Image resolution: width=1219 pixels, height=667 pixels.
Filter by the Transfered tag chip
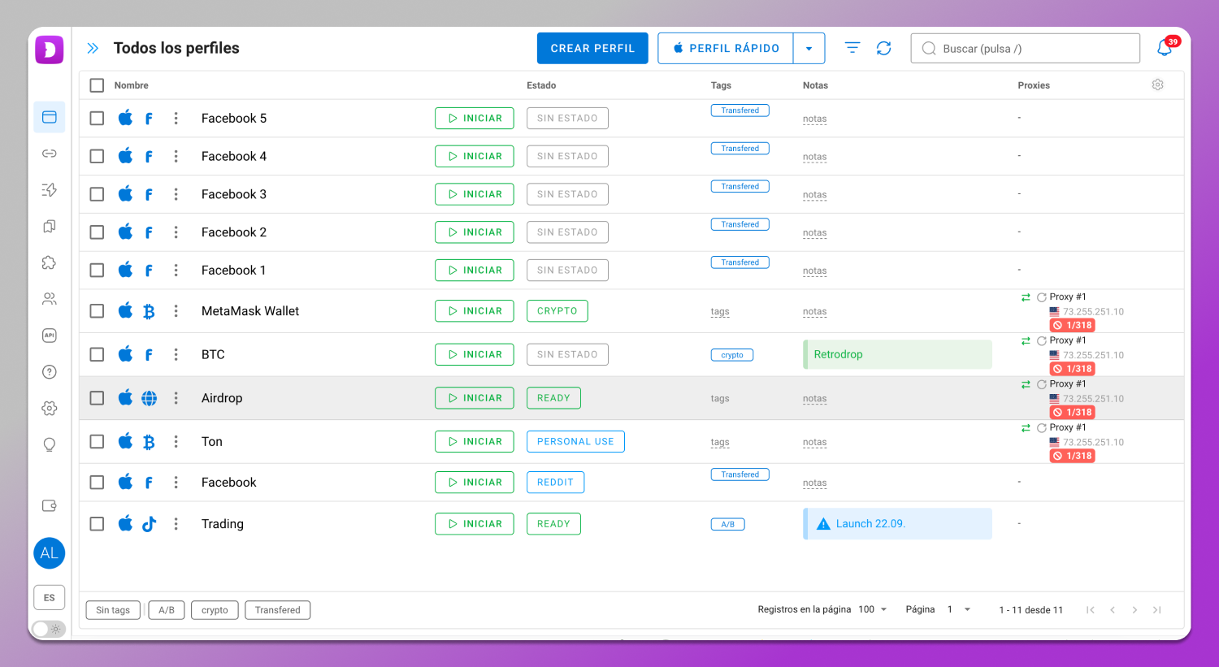[x=277, y=610]
